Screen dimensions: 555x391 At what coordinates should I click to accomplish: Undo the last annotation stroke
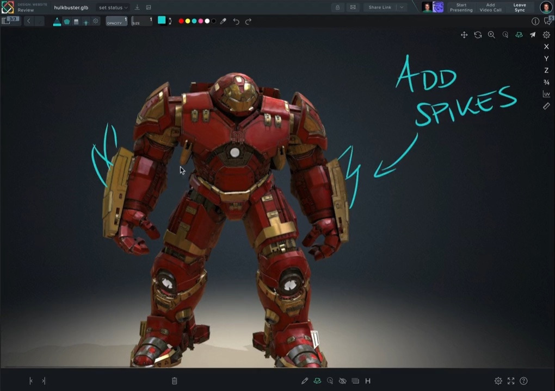click(237, 21)
